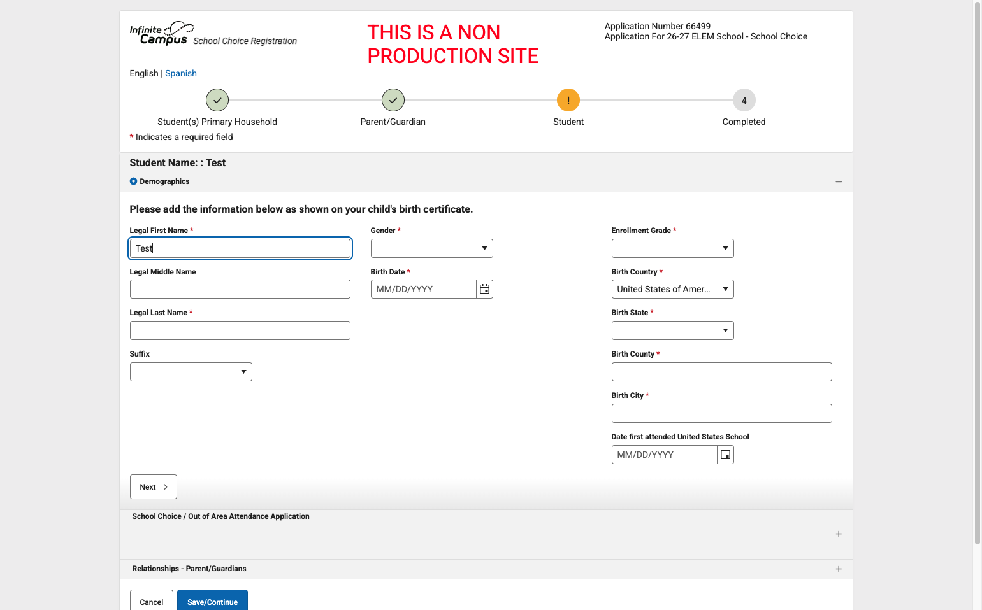The image size is (982, 610).
Task: Open calendar for Date first attended United States School
Action: point(725,455)
